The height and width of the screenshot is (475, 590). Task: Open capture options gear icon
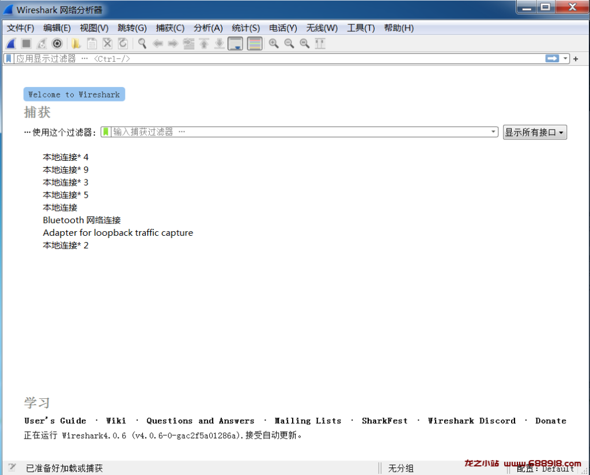[x=57, y=44]
